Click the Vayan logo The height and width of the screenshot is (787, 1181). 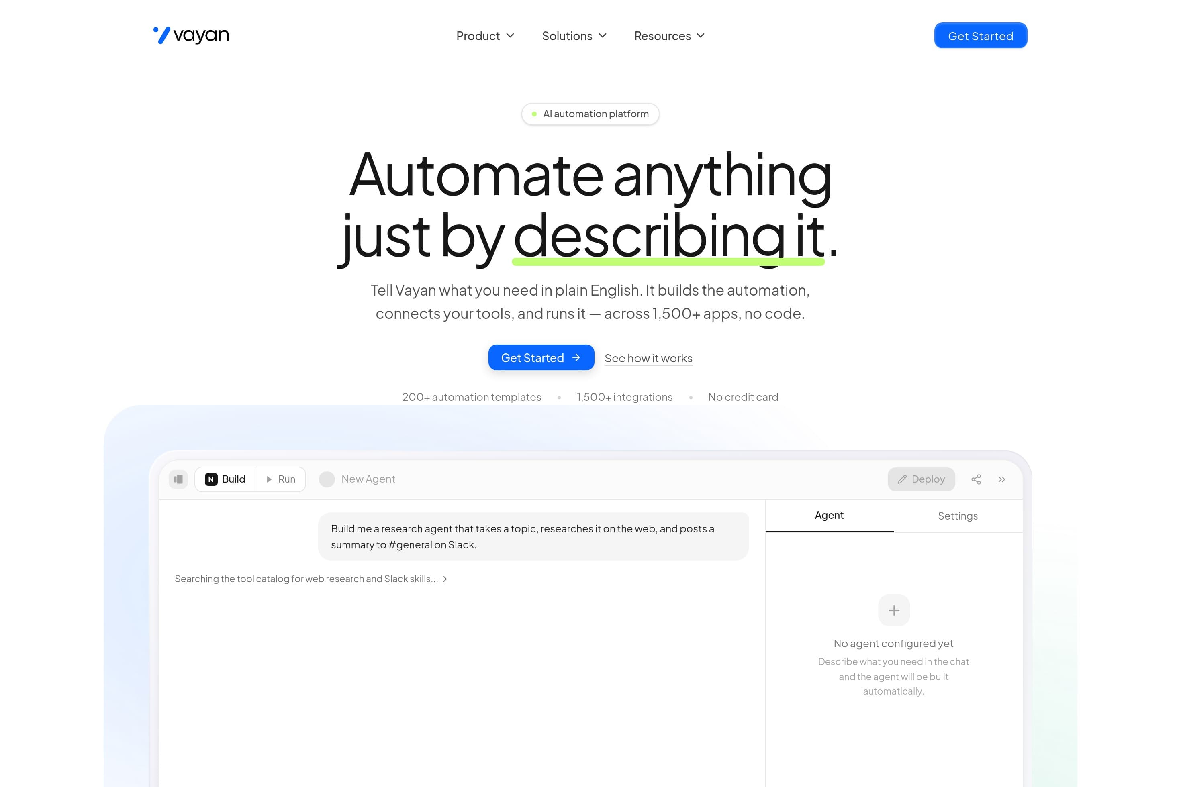(191, 35)
